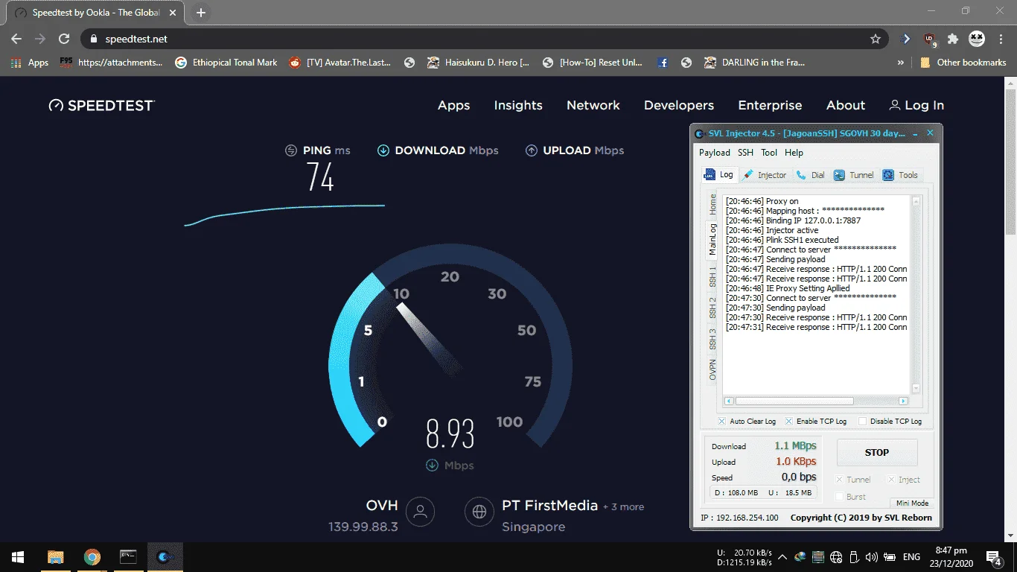This screenshot has width=1017, height=572.
Task: Show hidden system tray icons
Action: (782, 557)
